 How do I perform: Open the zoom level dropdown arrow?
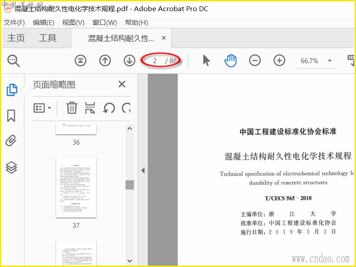330,61
